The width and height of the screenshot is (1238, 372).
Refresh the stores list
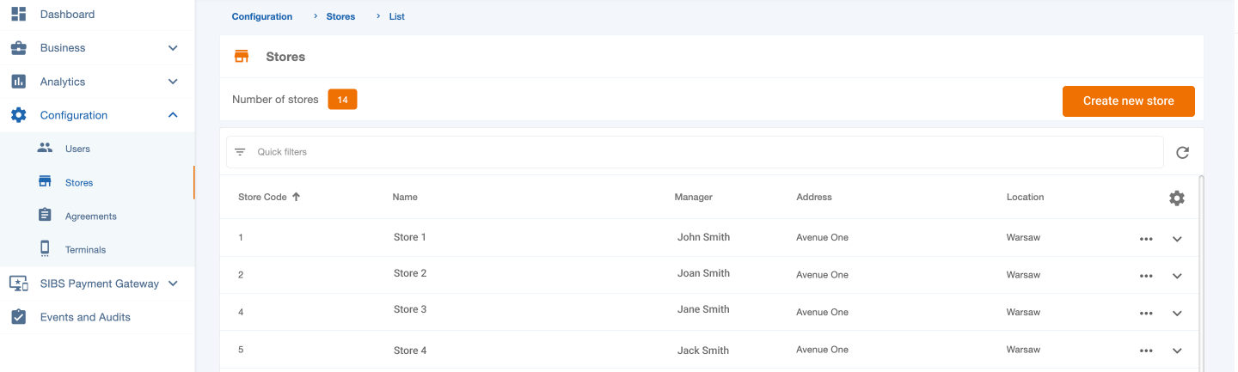[1182, 153]
